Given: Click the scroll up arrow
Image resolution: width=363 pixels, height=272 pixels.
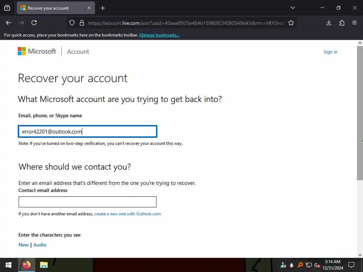Looking at the screenshot, I should click(x=360, y=43).
